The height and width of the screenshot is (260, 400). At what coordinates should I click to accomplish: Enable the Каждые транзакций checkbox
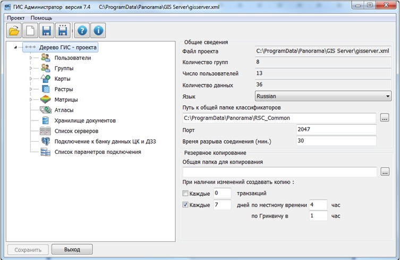coord(185,193)
